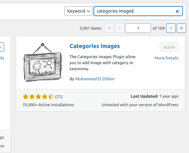Click the Categories Images picture frame thumbnail
This screenshot has width=189, height=153.
pos(42,62)
